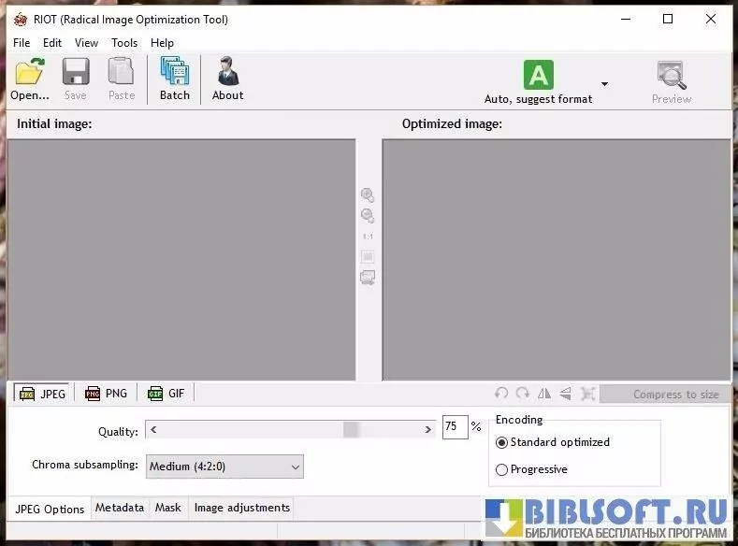
Task: Click the Open folder icon
Action: pyautogui.click(x=30, y=73)
